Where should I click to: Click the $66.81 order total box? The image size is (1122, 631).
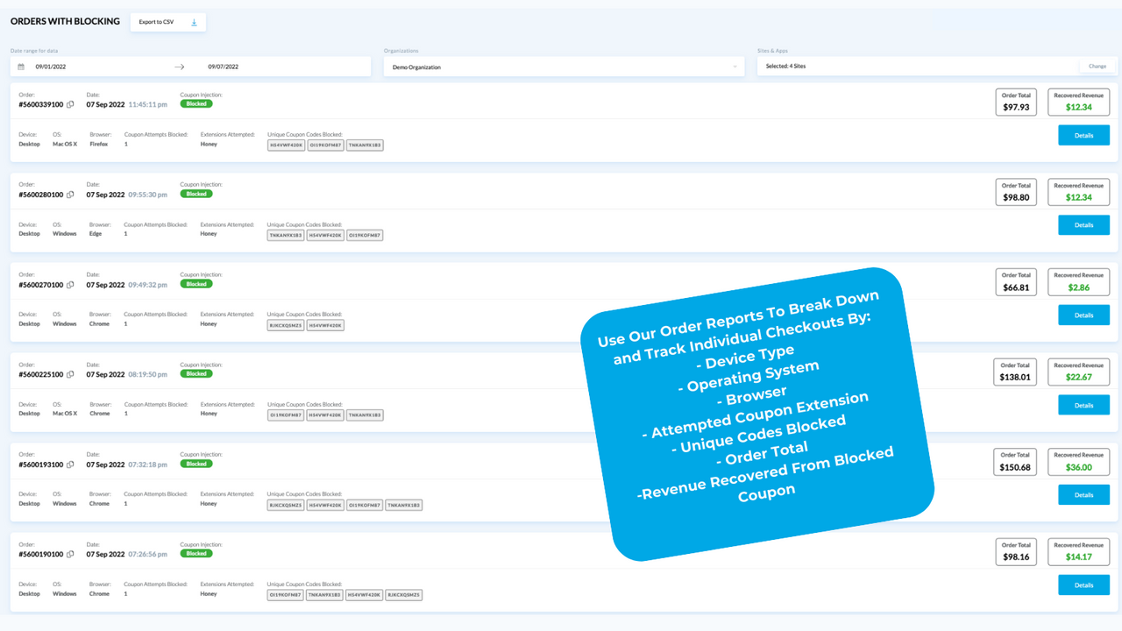point(1015,282)
